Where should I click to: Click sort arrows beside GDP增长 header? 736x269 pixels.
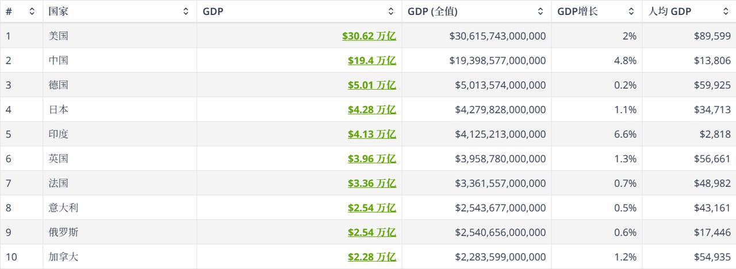[x=631, y=11]
